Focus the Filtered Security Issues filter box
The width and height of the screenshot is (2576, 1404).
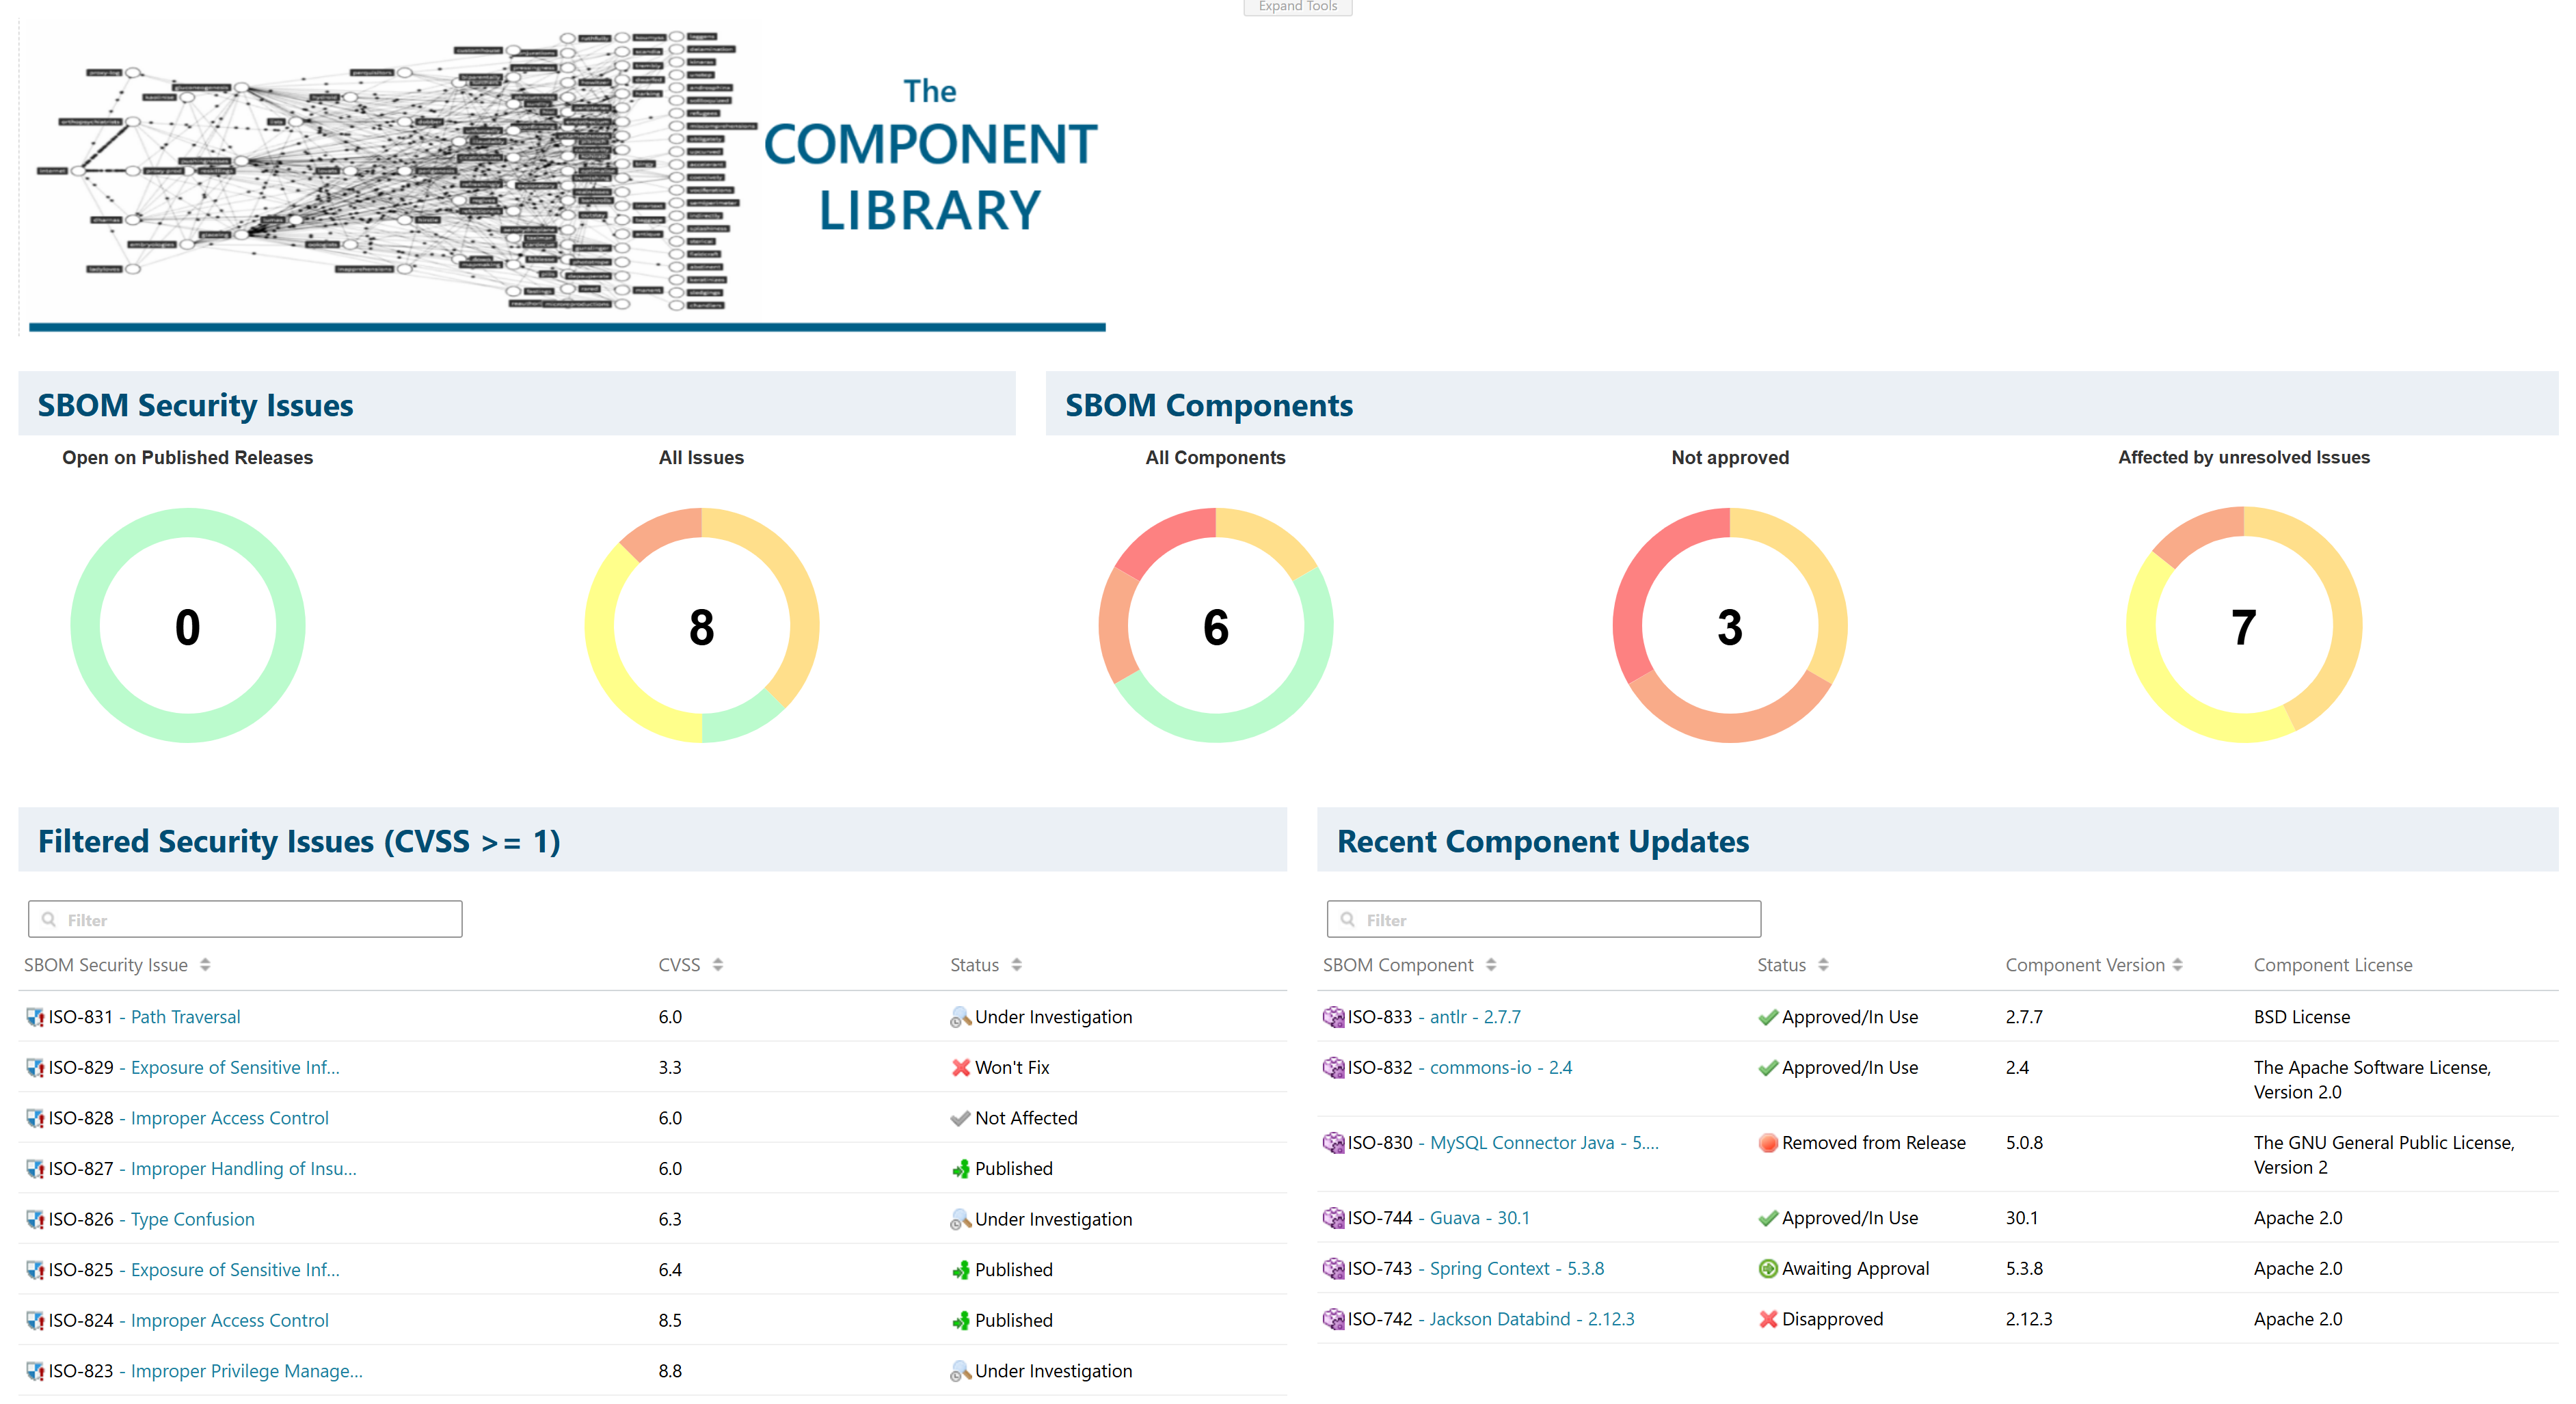[245, 919]
